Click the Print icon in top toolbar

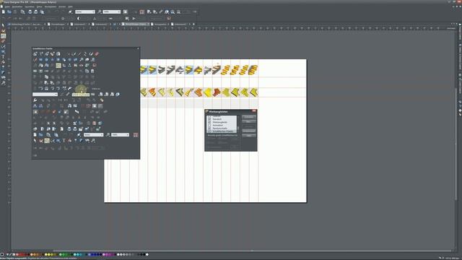tap(30, 12)
